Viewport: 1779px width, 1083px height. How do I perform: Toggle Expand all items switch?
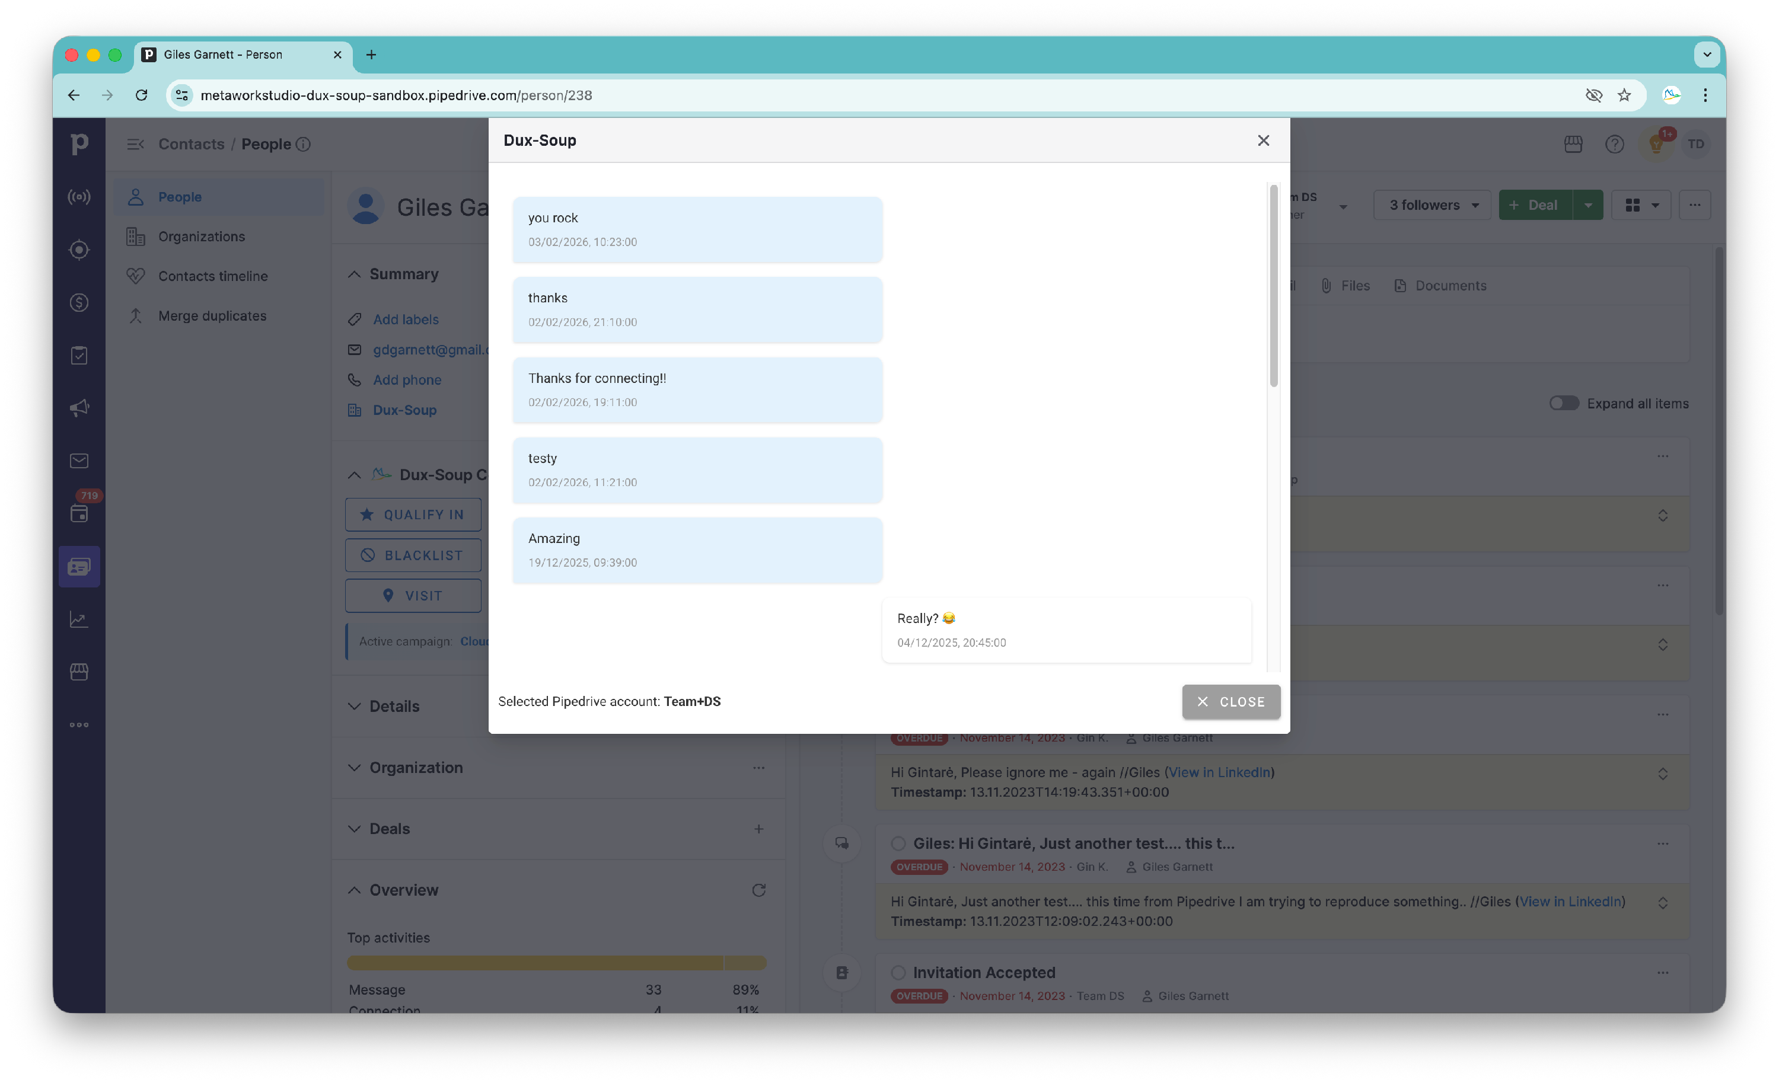[1564, 403]
